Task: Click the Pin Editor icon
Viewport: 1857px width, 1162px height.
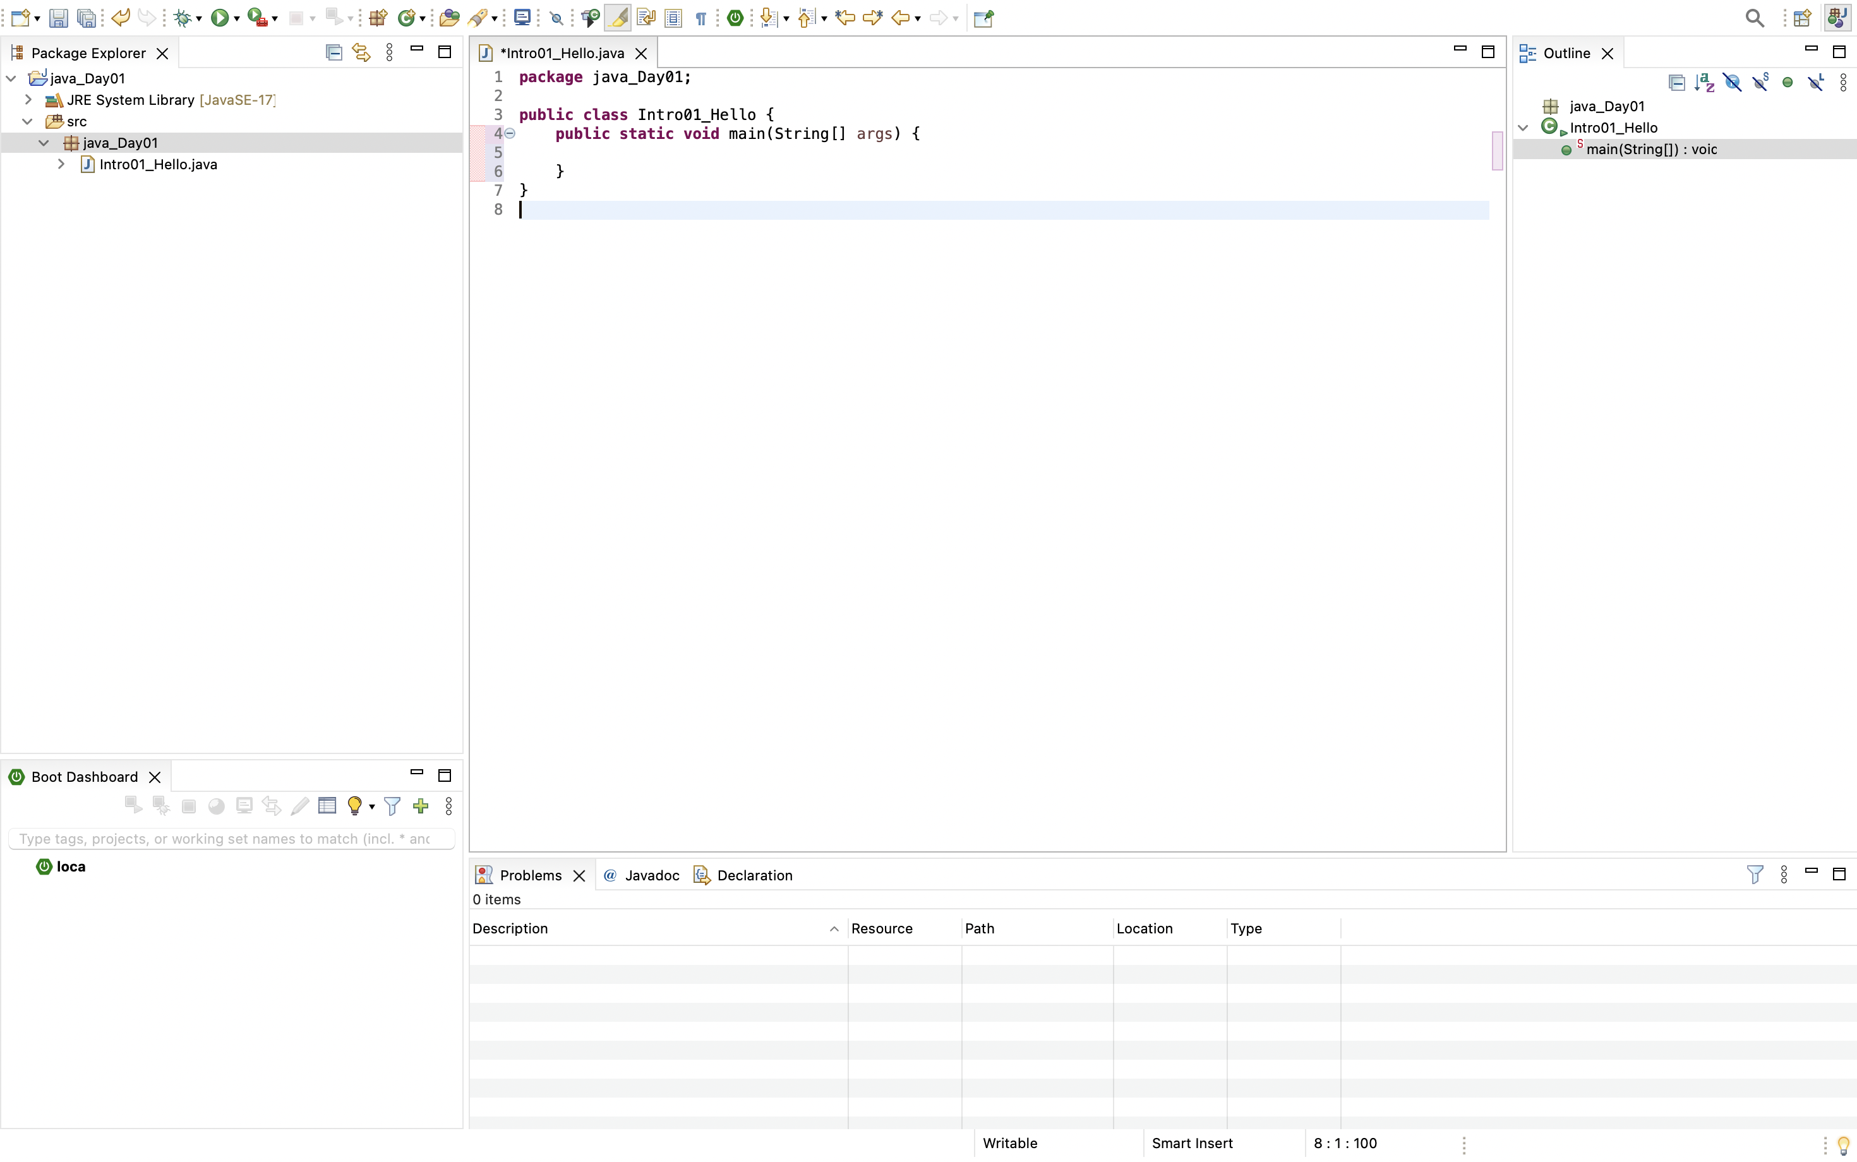Action: 984,18
